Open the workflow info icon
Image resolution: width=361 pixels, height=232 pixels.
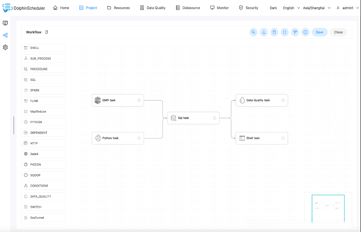[306, 32]
